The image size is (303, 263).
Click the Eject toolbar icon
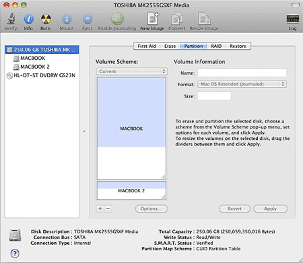tap(88, 19)
